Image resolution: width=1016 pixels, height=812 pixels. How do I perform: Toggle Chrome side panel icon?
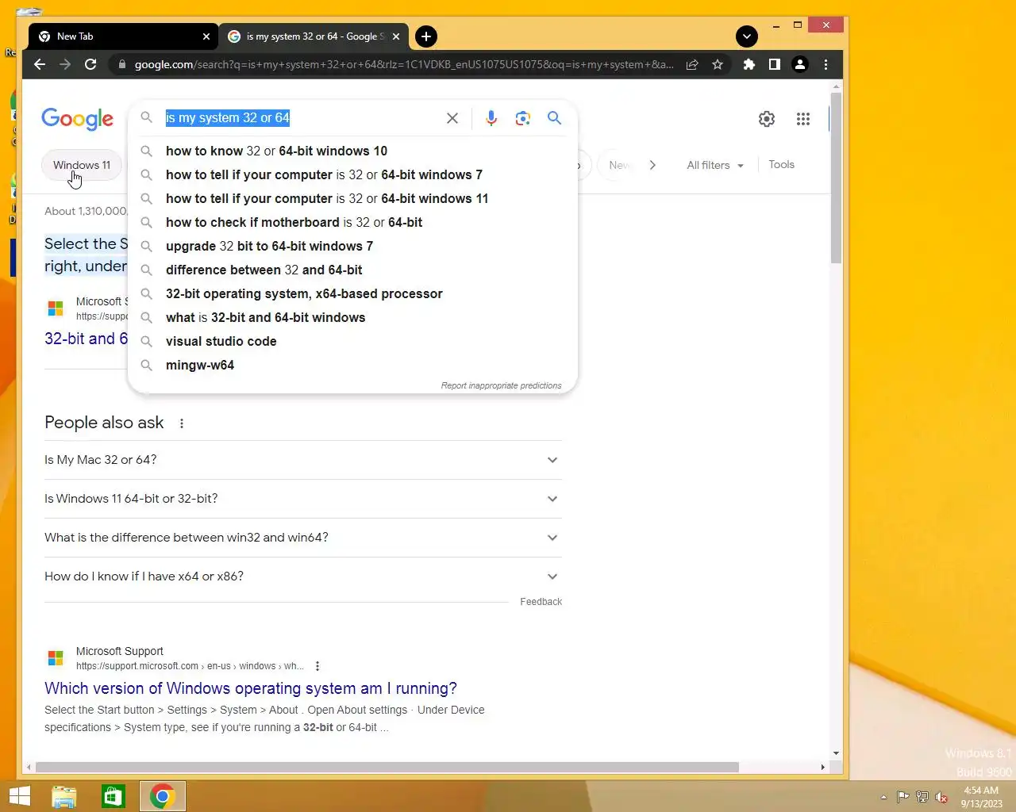pos(774,64)
